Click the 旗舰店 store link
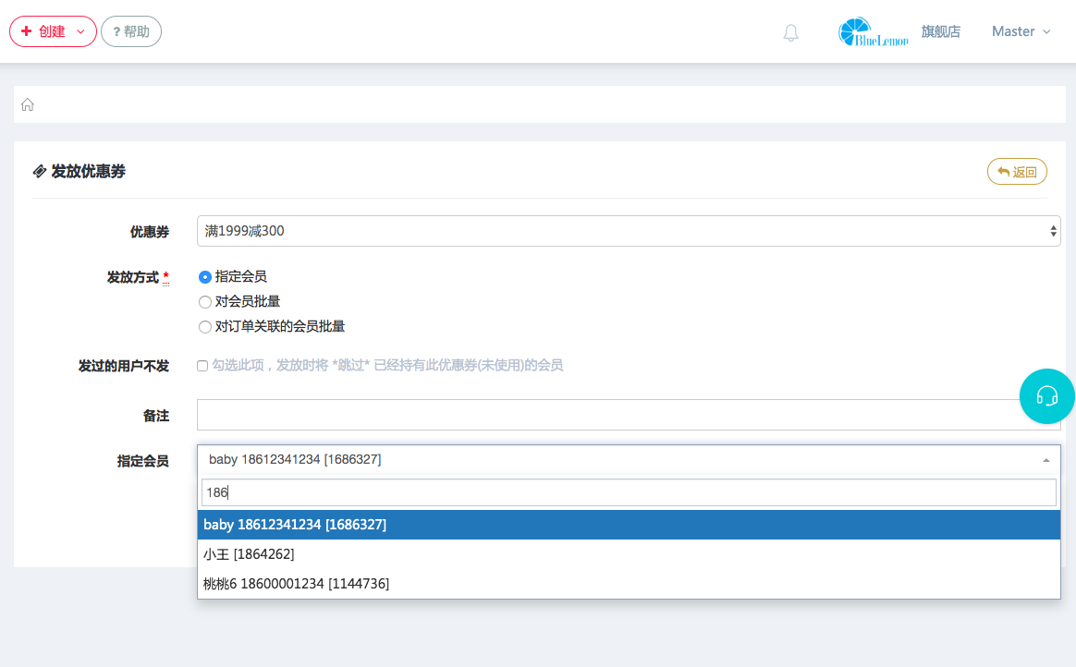The width and height of the screenshot is (1076, 667). coord(940,31)
